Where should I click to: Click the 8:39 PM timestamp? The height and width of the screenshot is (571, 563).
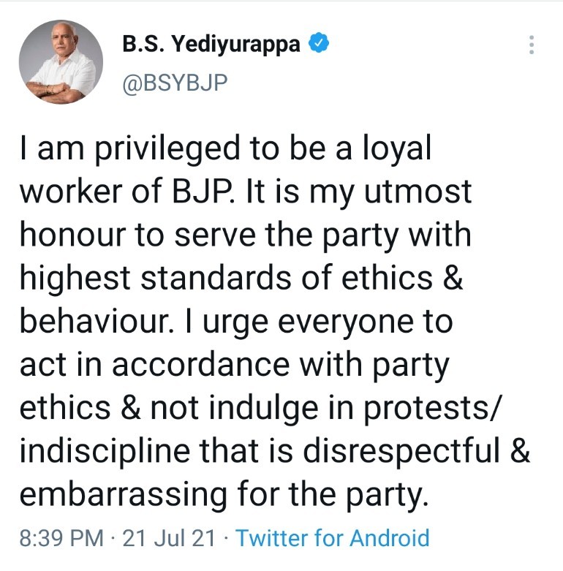point(61,539)
